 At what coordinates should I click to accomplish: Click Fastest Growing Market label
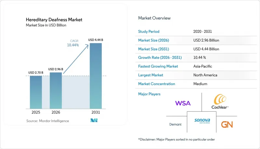[158, 66]
